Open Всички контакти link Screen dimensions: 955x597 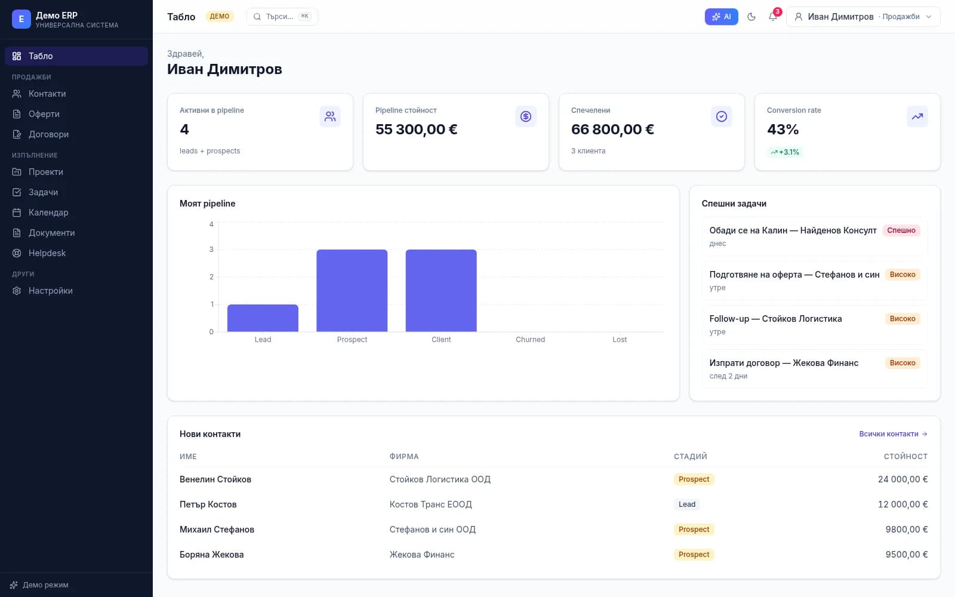(893, 434)
